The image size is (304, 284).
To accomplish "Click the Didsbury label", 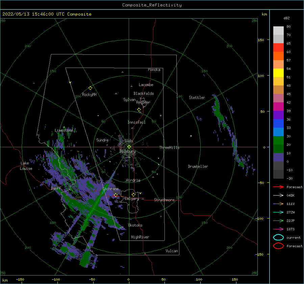I will tap(128, 151).
